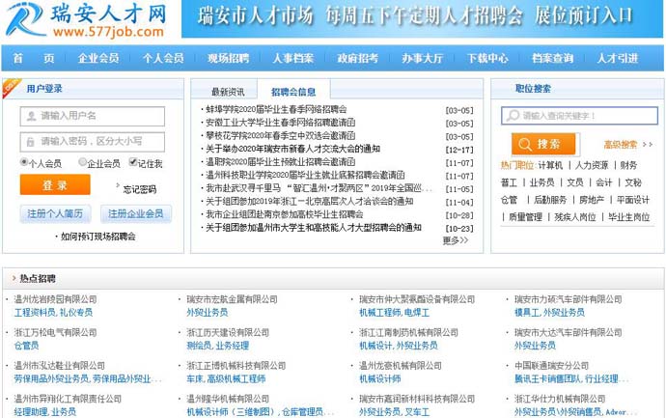Screen dimensions: 666x418
Task: Select 企业会员 radio button
Action: tap(82, 162)
